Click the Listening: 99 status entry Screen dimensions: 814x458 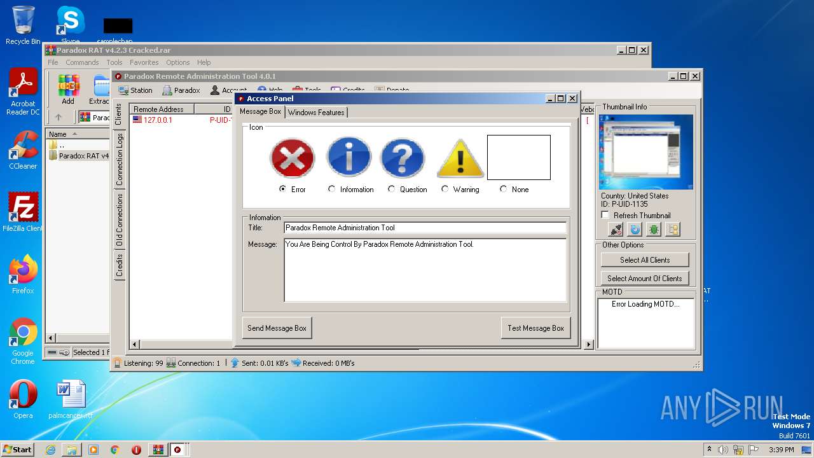138,363
